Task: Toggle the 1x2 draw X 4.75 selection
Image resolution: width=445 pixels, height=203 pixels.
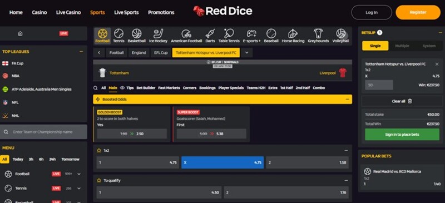Action: [x=222, y=163]
